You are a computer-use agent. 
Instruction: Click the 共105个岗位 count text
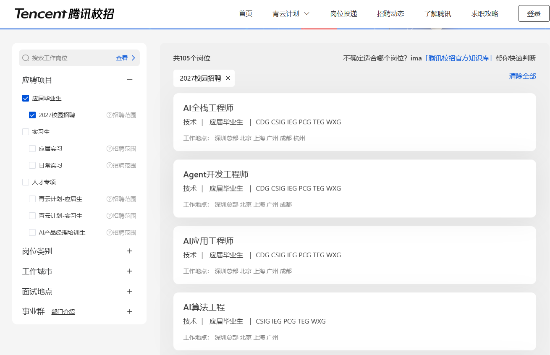click(x=192, y=58)
